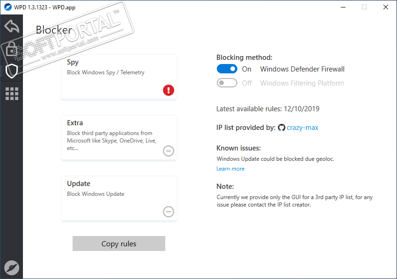Select the Spy blocking card
The height and width of the screenshot is (279, 397).
coord(119,77)
